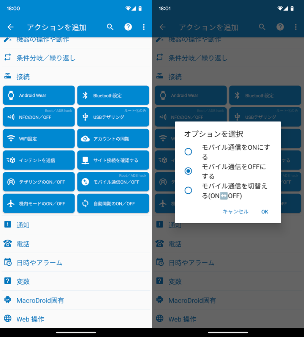Click the search magnifier in the undimmed toolbar

tap(110, 27)
